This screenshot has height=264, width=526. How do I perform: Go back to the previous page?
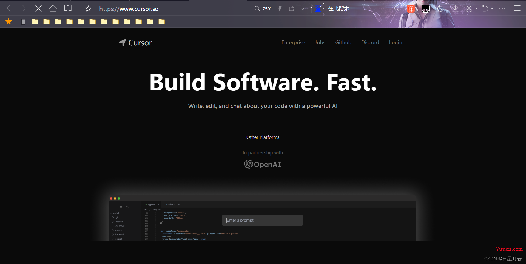(9, 8)
